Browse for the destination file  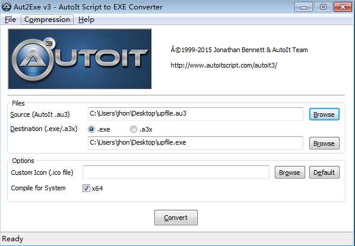324,143
